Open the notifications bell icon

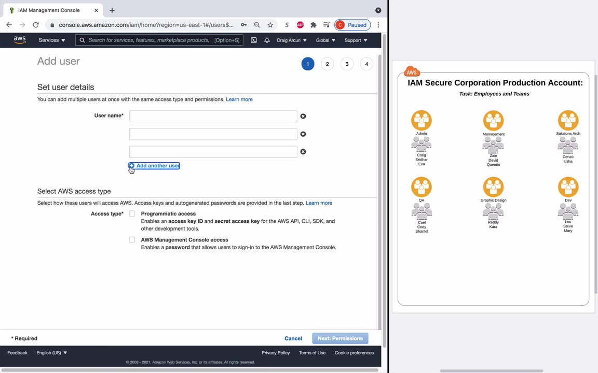click(267, 40)
